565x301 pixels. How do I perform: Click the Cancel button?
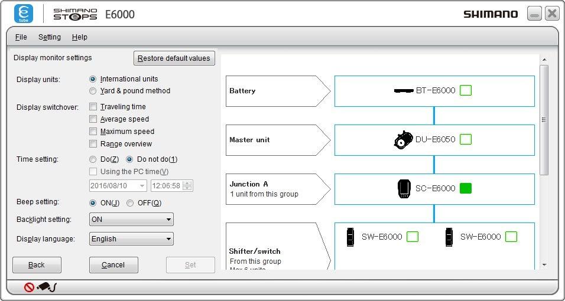113,265
